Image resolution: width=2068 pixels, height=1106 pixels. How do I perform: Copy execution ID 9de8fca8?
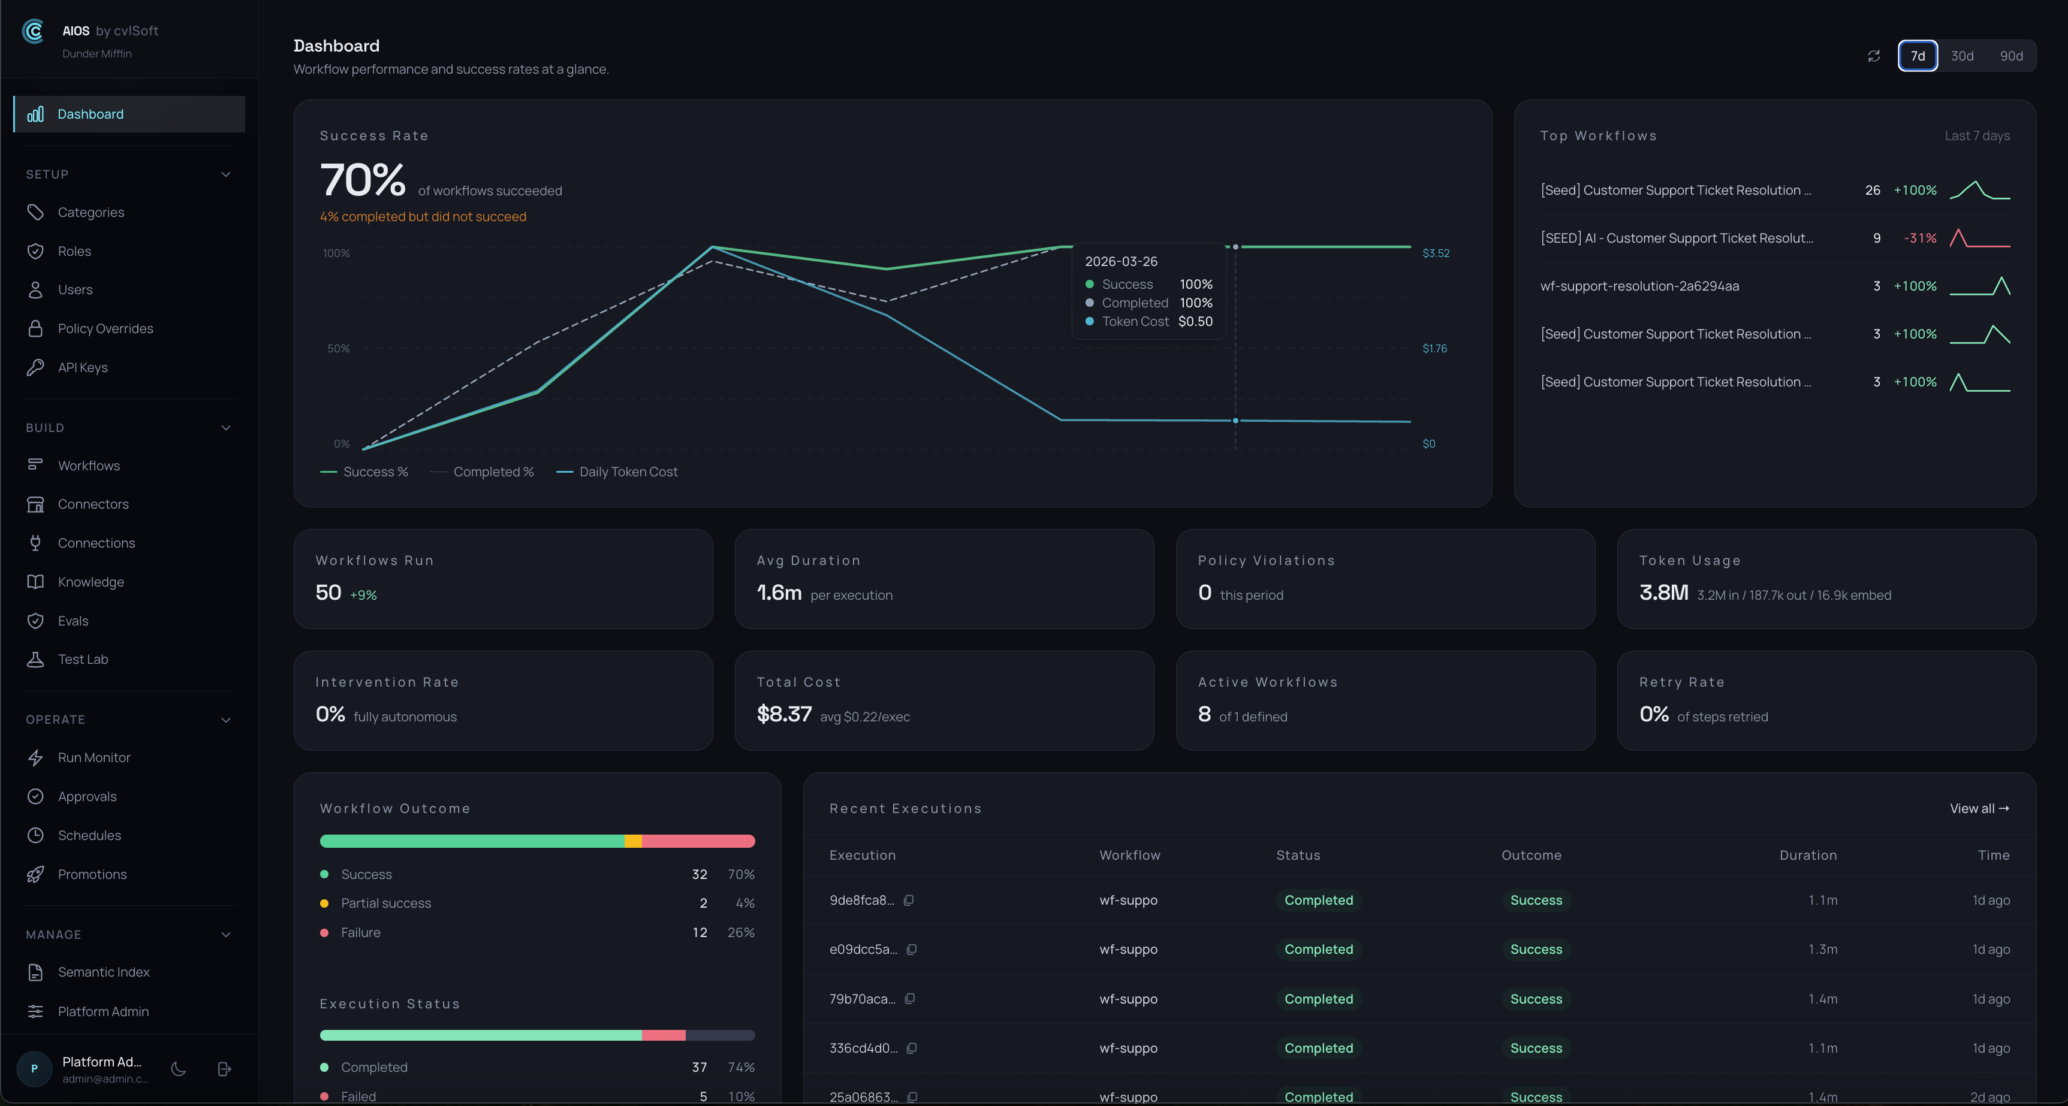[909, 900]
